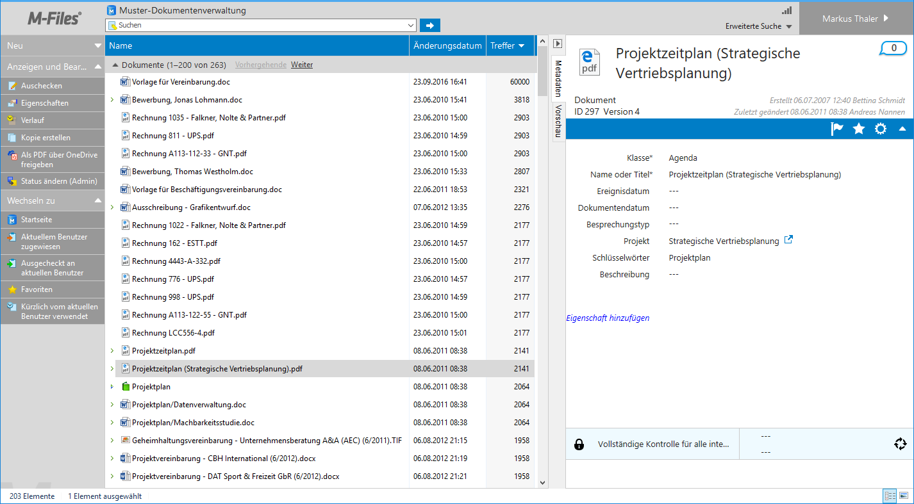The image size is (914, 504).
Task: Open the Markus Thaler user menu
Action: tap(855, 19)
